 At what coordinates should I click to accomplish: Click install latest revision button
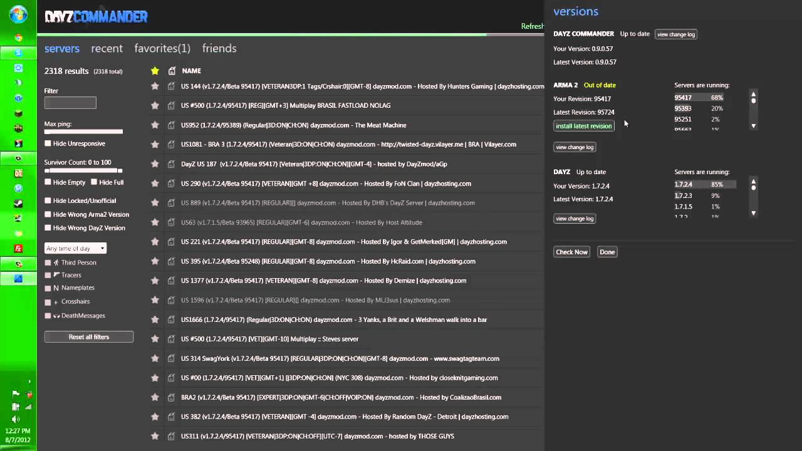[583, 126]
